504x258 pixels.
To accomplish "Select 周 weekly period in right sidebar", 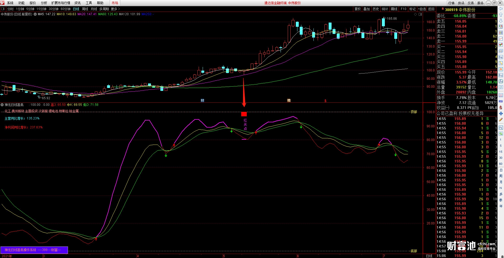I will [501, 176].
